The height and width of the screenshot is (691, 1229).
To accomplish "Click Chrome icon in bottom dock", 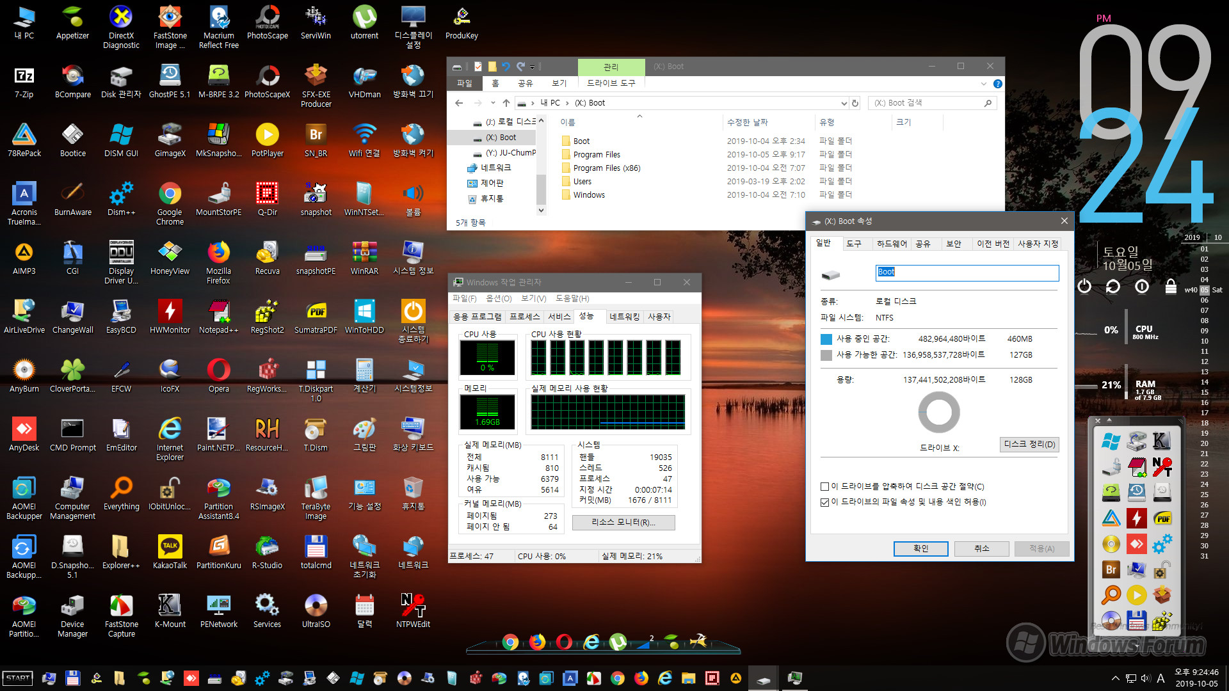I will (510, 642).
